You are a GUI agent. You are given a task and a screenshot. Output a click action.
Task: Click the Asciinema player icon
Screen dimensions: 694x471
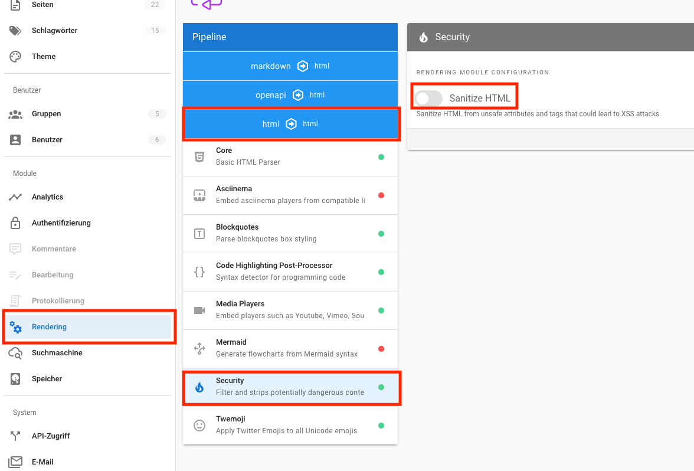(x=199, y=195)
